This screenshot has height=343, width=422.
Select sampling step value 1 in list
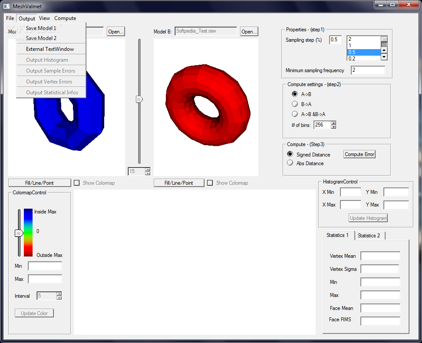[x=364, y=46]
